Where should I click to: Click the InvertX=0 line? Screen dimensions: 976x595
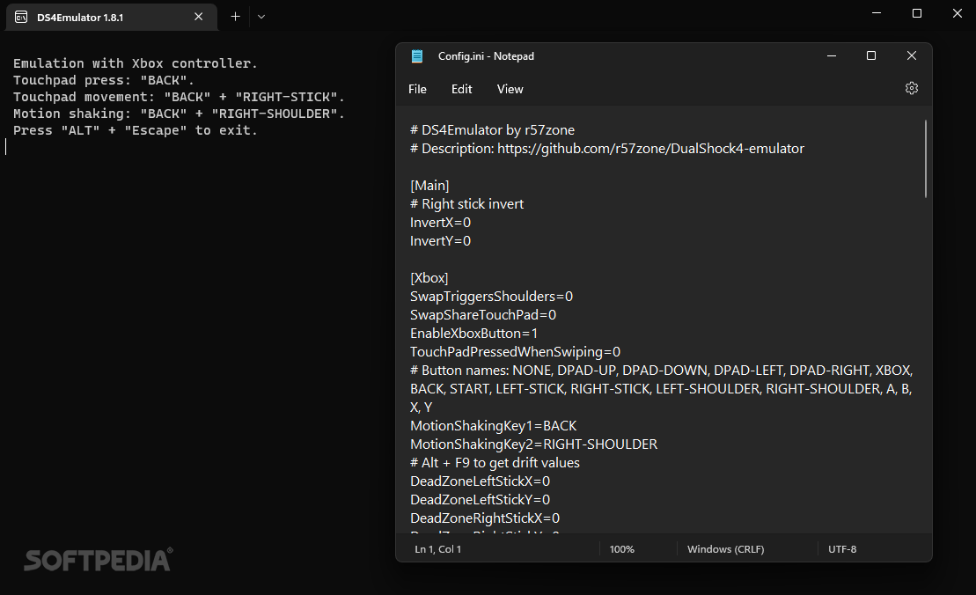coord(440,222)
